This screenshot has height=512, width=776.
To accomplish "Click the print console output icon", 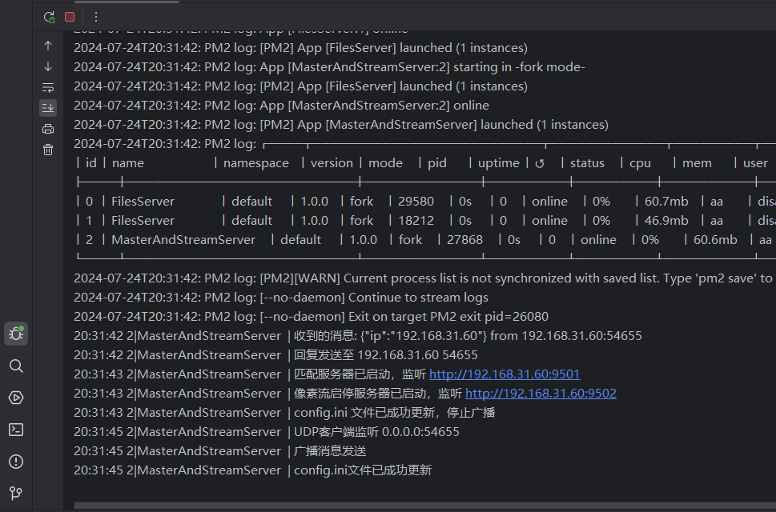I will [48, 129].
